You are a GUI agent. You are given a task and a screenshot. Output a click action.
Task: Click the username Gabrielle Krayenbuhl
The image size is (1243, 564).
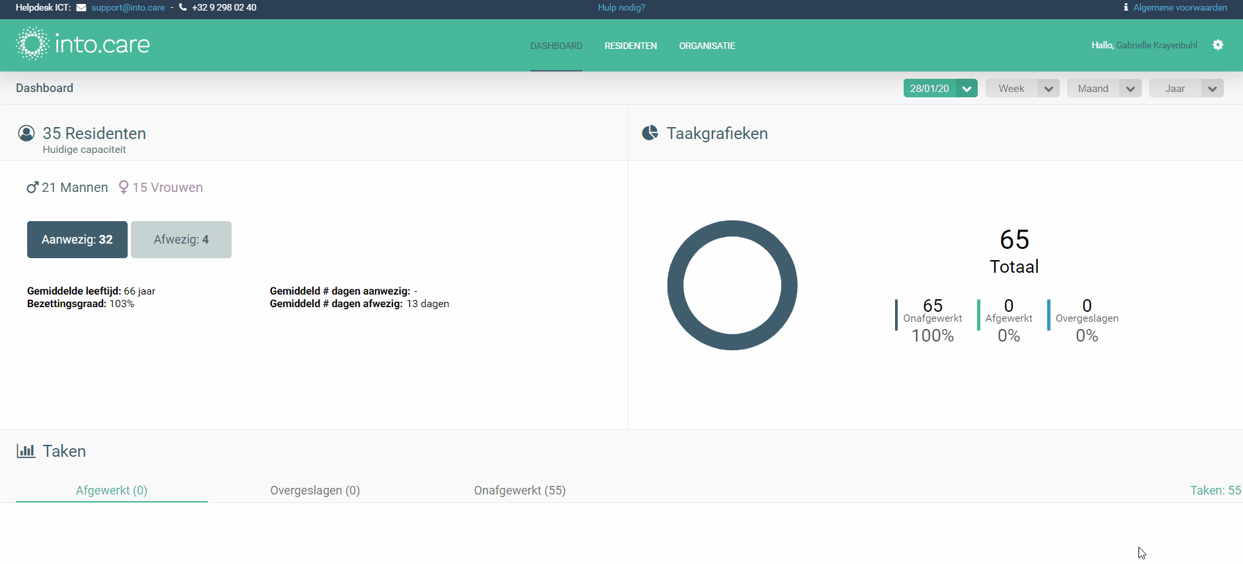tap(1157, 45)
